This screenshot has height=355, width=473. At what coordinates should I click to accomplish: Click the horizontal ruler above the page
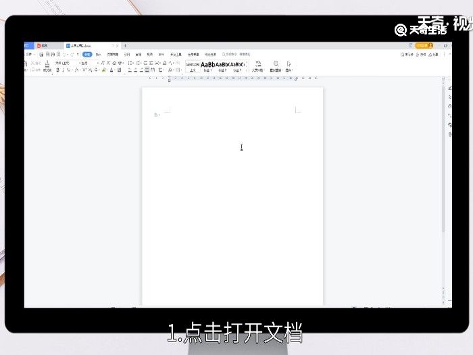tap(232, 78)
